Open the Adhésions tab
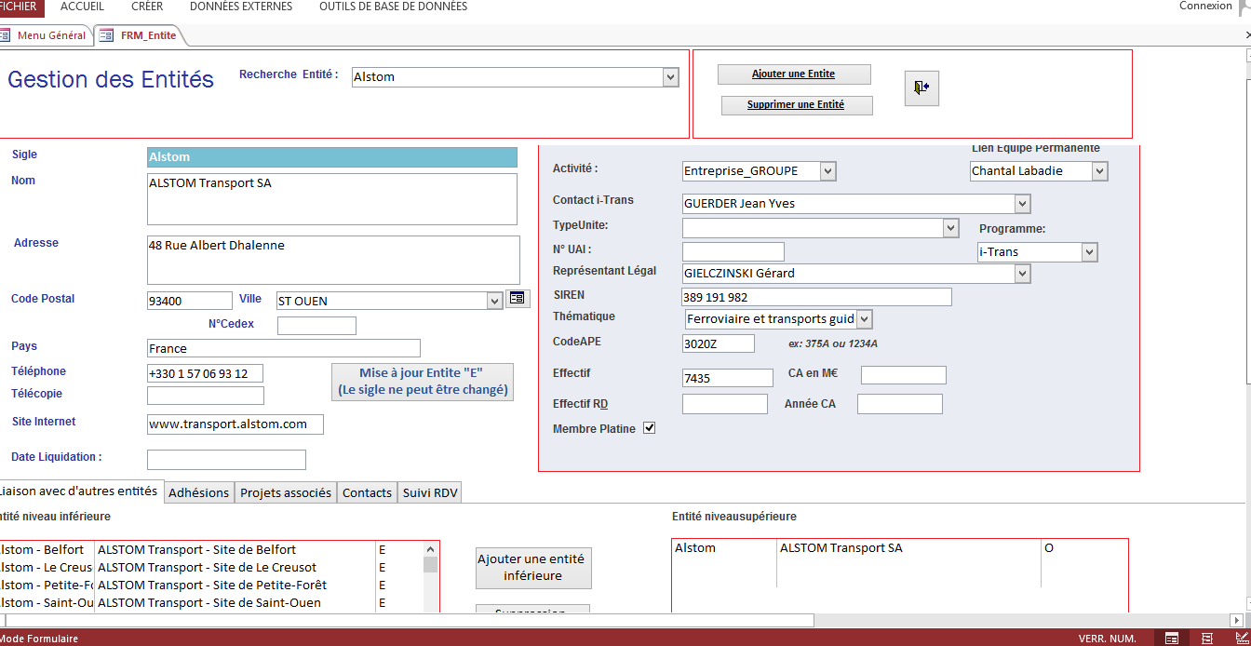1251x646 pixels. point(198,493)
